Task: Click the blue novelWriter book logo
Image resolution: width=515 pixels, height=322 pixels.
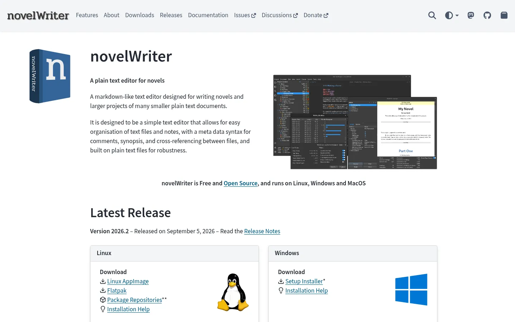Action: (50, 76)
